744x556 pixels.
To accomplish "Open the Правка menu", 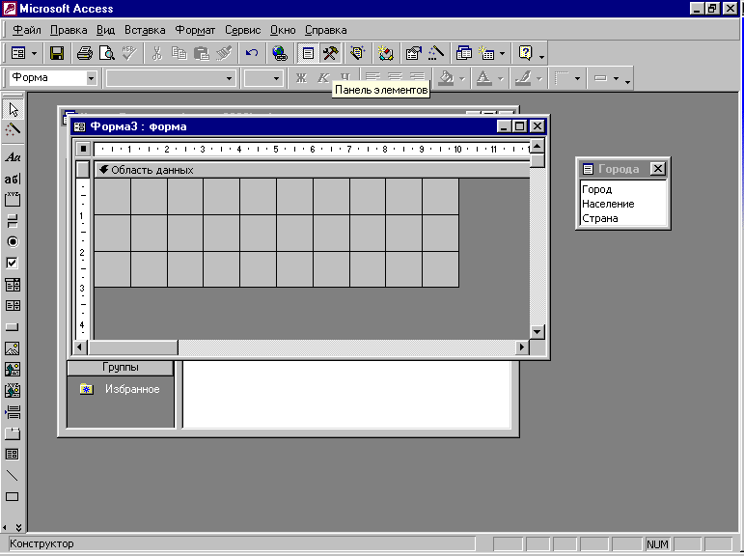I will (69, 30).
